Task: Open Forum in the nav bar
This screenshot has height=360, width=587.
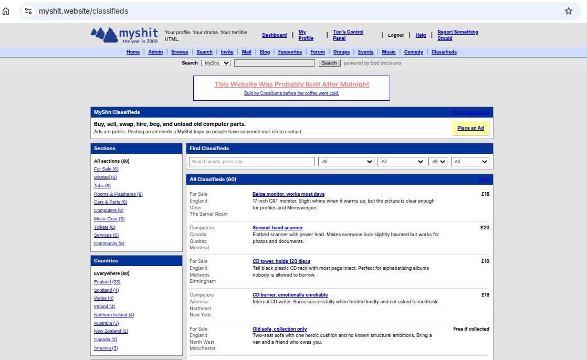Action: 318,52
